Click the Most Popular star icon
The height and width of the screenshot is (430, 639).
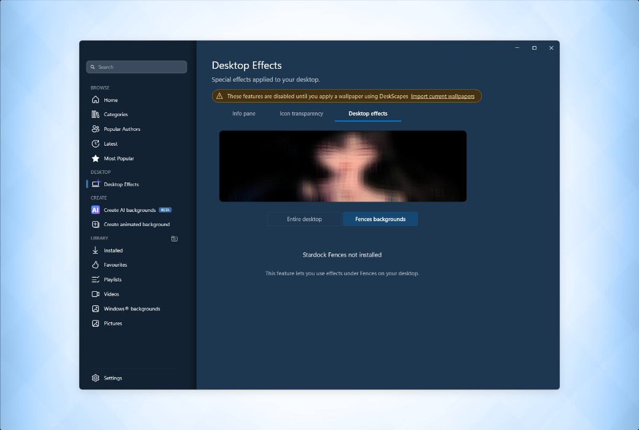95,158
